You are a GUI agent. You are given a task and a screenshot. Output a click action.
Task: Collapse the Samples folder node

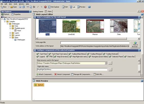(x=5, y=21)
